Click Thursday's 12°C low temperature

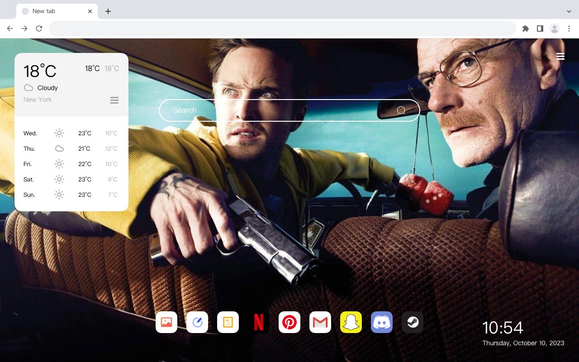112,148
